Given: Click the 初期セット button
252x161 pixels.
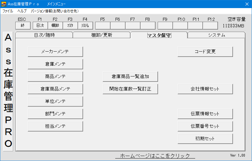Looking at the screenshot, I should click(205, 139).
